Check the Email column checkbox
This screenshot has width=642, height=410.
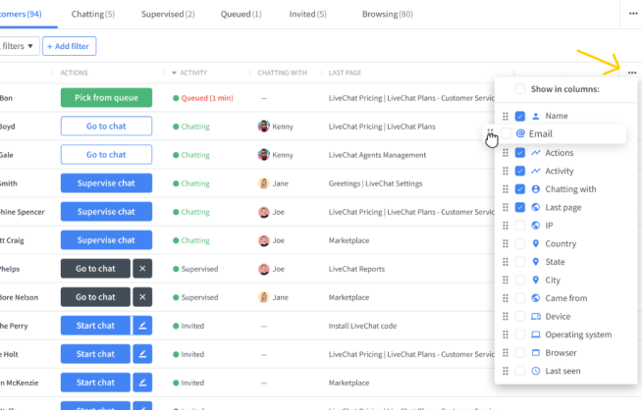coord(507,133)
